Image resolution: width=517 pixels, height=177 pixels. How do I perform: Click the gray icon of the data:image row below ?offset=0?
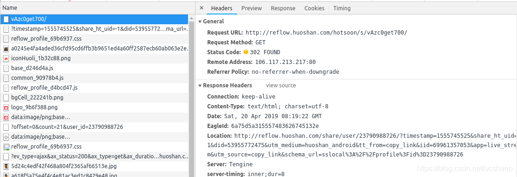pyautogui.click(x=6, y=137)
